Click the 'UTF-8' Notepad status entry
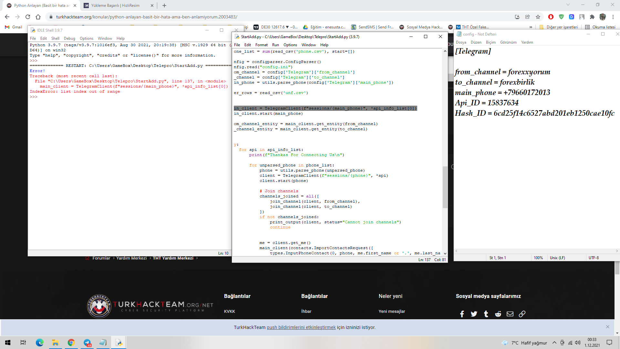 (x=594, y=258)
